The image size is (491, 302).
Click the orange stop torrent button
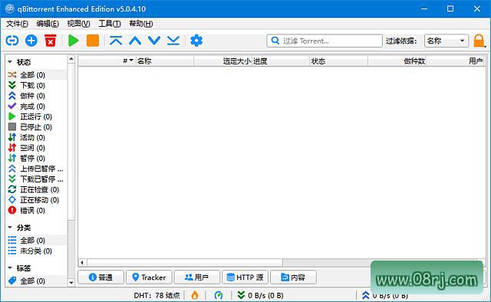click(x=93, y=41)
